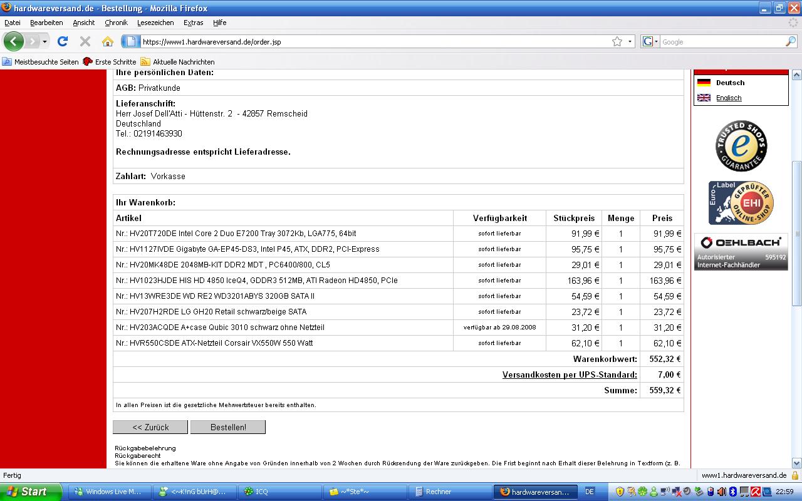This screenshot has height=501, width=802.
Task: Click the scrollbar down arrow
Action: (x=796, y=463)
